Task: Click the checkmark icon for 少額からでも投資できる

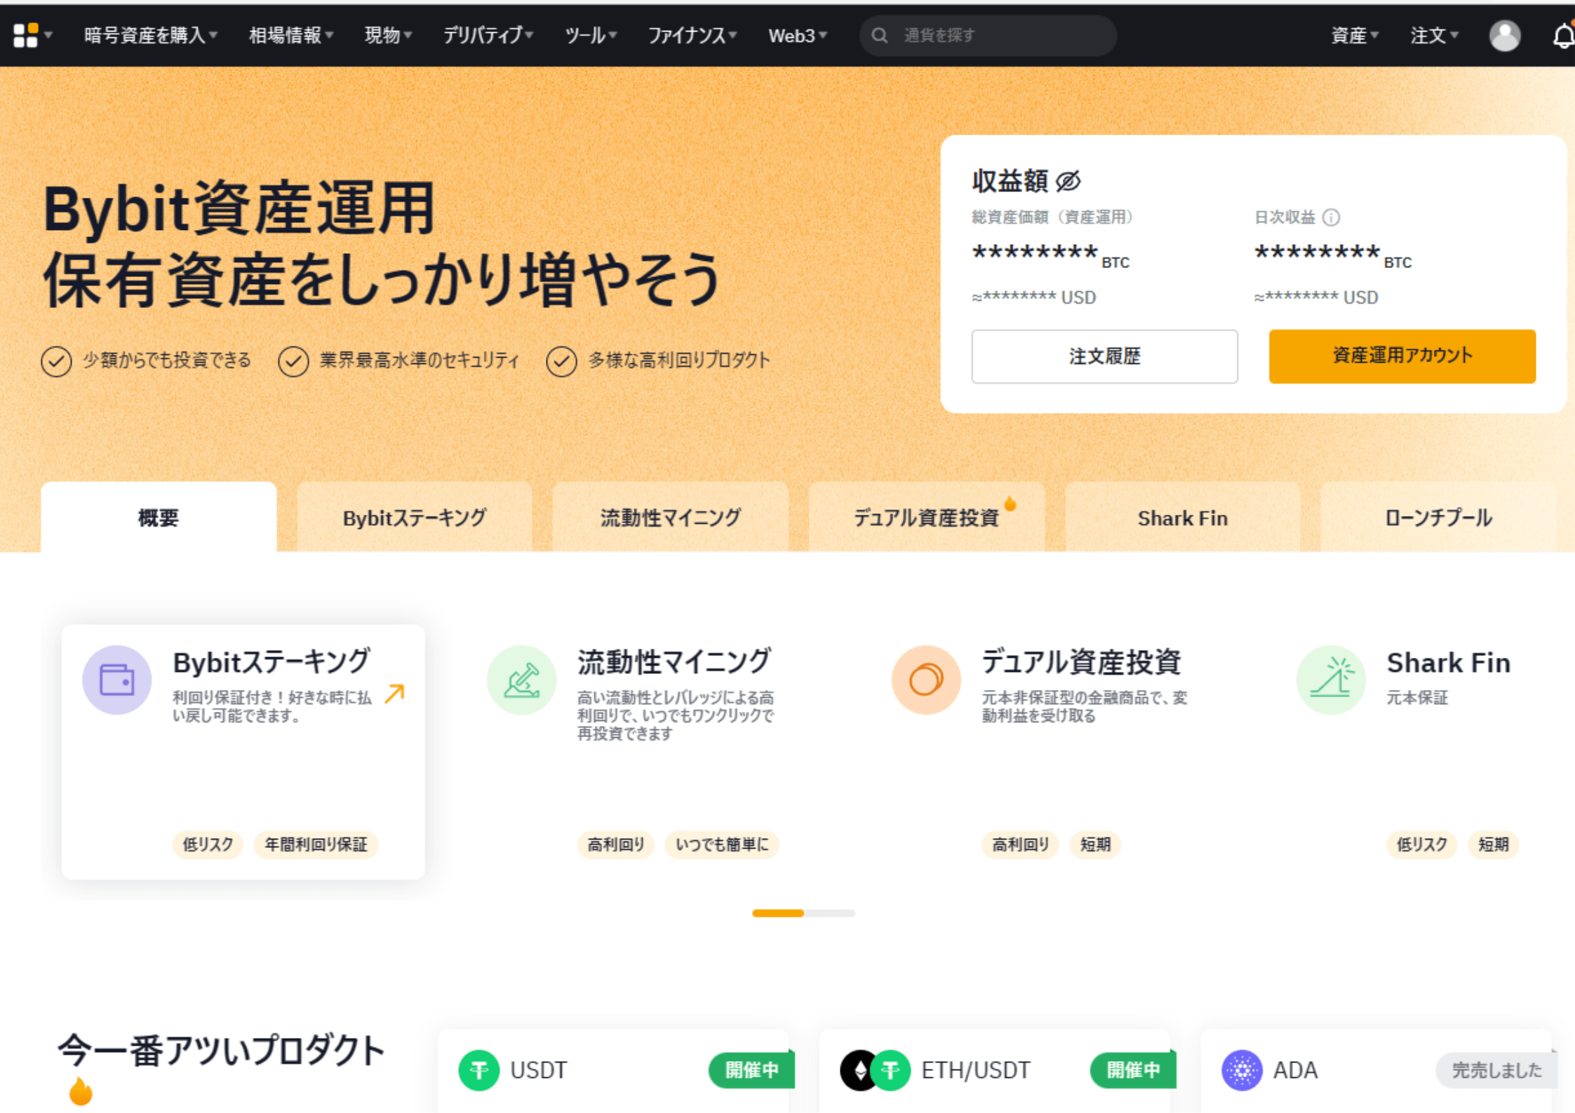Action: tap(56, 361)
